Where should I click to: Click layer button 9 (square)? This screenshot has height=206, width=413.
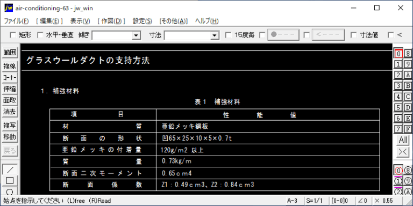pyautogui.click(x=408, y=64)
